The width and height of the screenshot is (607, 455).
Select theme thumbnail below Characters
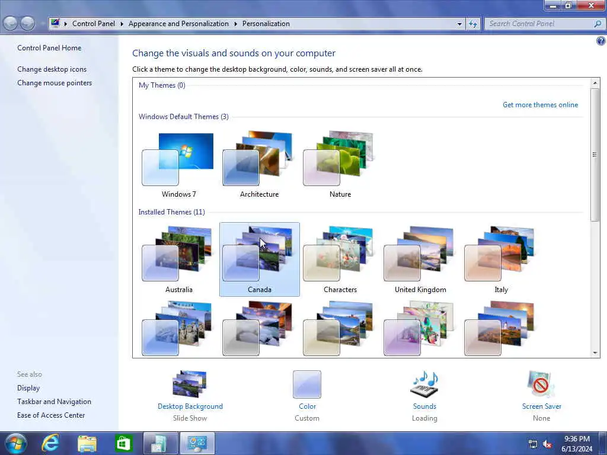[x=340, y=328]
